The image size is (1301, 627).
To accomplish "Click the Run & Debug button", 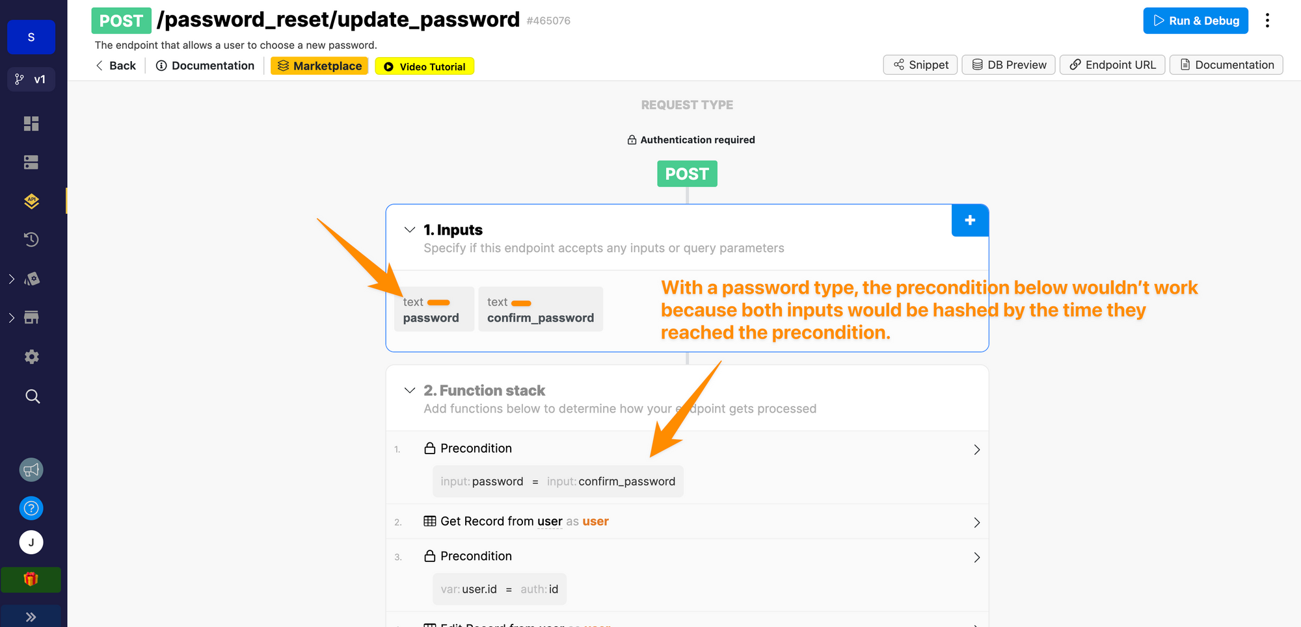I will [1196, 21].
